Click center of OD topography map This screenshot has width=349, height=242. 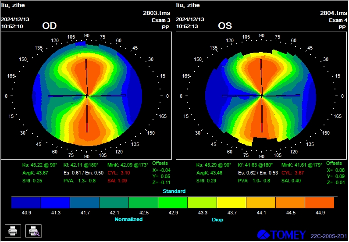(87, 96)
